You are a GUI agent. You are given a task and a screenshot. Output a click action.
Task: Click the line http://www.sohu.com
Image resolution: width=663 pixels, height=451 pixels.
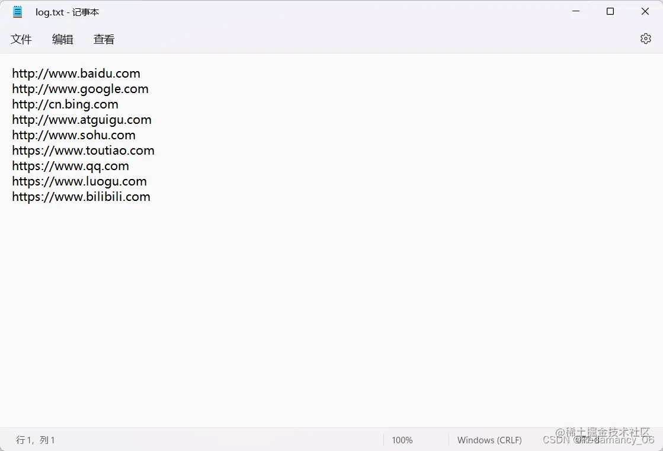(73, 135)
